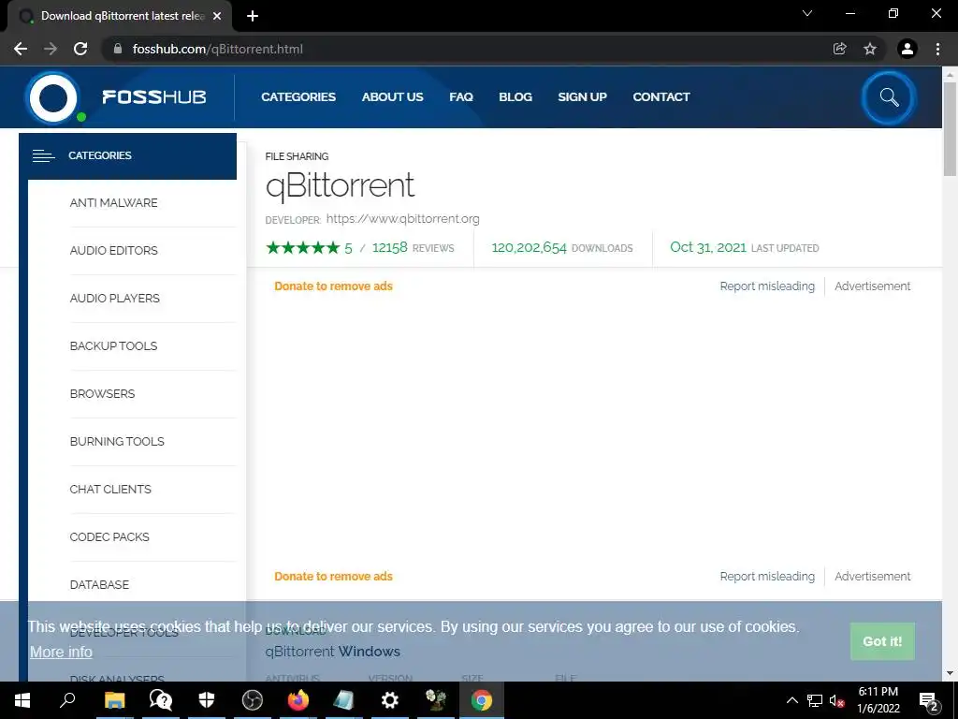
Task: Reload the page with refresh icon
Action: pos(80,49)
